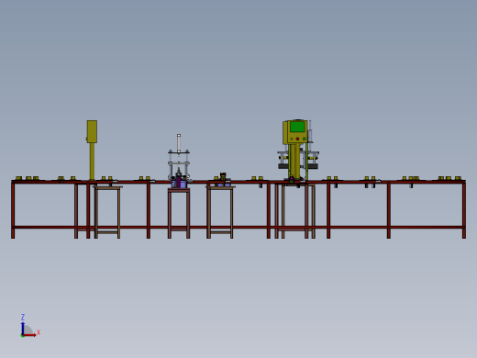Select the leftmost red leg of the conveyor frame
The width and height of the screenshot is (477, 358).
[x=13, y=210]
